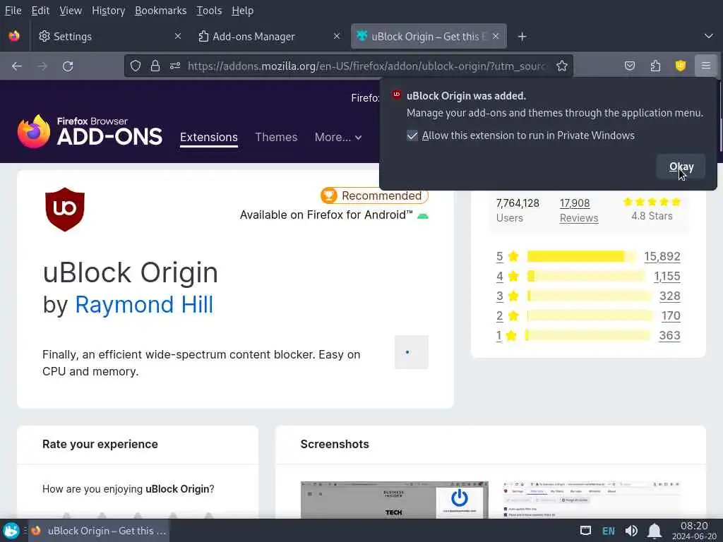Viewport: 723px width, 542px height.
Task: Click the Firefox Browser Add-ons logo
Action: point(90,132)
